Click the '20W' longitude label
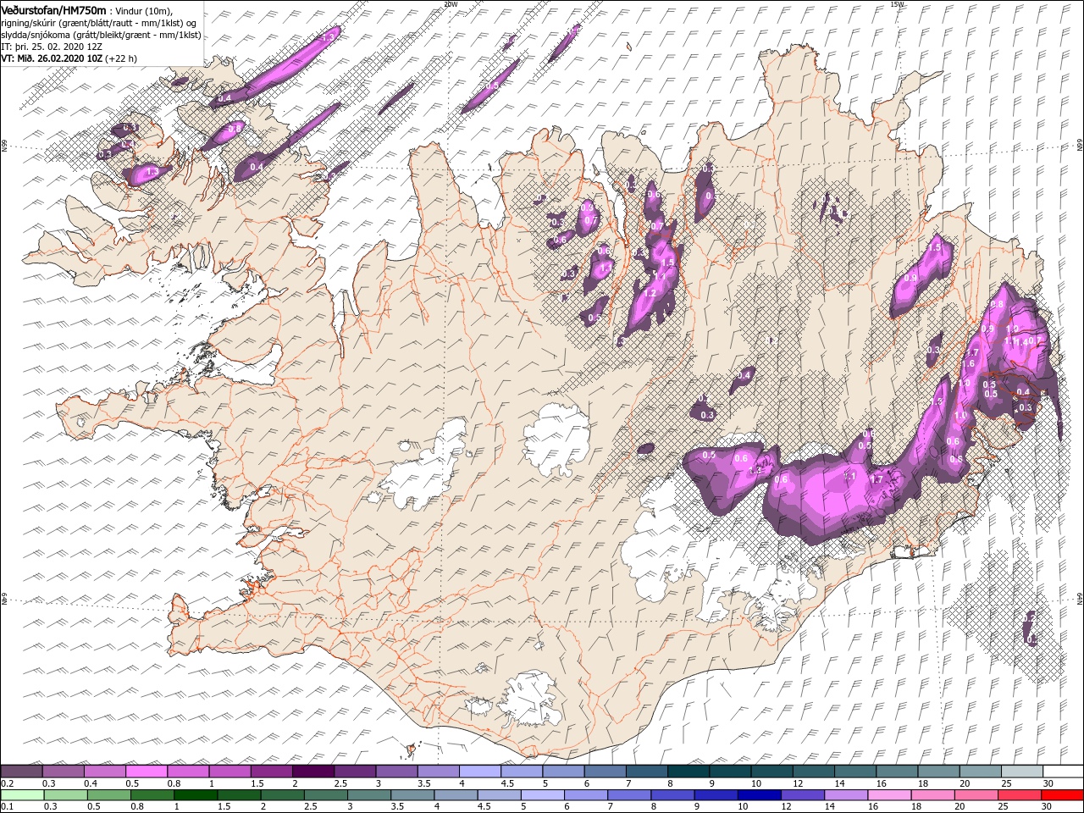The width and height of the screenshot is (1084, 813). [x=451, y=4]
